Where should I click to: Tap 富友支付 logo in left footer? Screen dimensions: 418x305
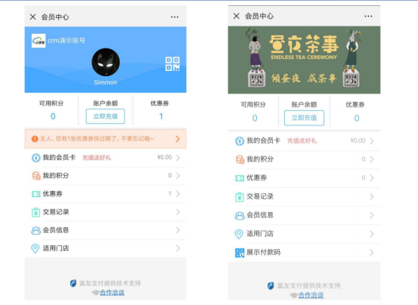pyautogui.click(x=73, y=283)
